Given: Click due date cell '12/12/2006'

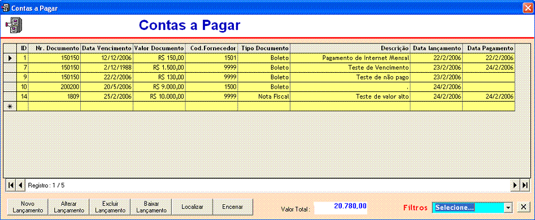Looking at the screenshot, I should [x=107, y=58].
